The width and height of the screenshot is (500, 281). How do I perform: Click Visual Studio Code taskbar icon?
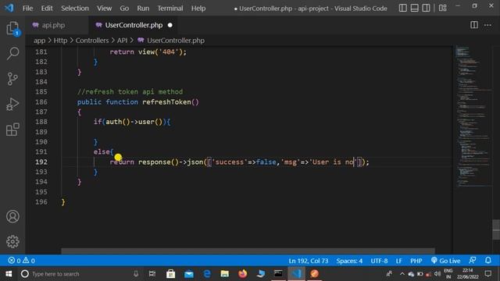click(x=296, y=274)
